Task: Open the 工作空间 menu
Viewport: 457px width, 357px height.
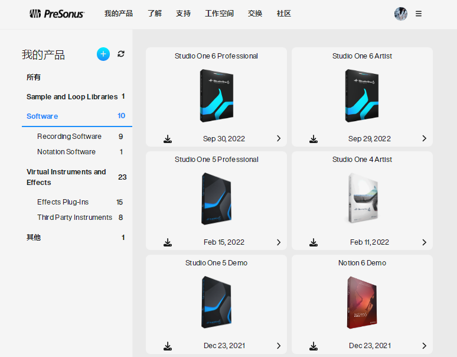Action: [219, 14]
